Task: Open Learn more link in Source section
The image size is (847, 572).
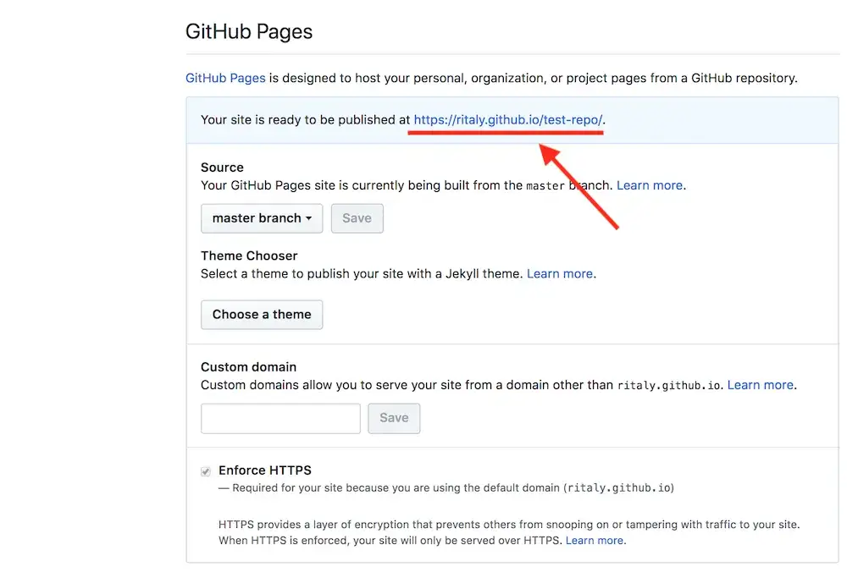Action: 650,185
